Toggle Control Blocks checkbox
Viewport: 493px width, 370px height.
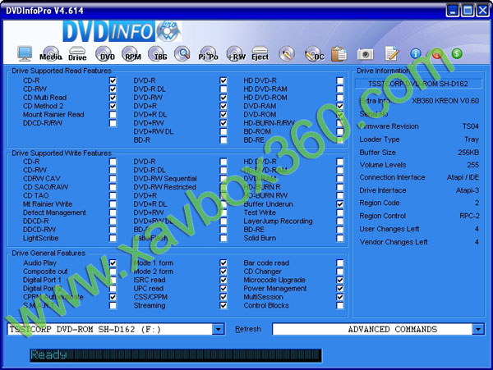(x=340, y=305)
